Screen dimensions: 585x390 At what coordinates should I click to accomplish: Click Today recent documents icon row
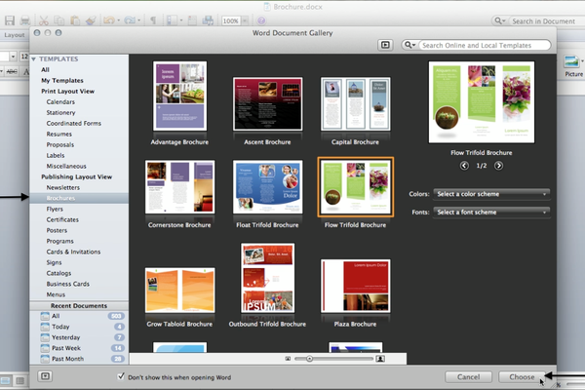pos(45,327)
